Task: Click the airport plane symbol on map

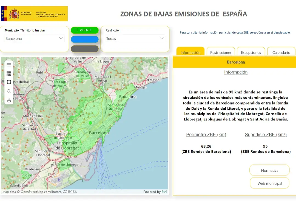Action: coord(59,180)
